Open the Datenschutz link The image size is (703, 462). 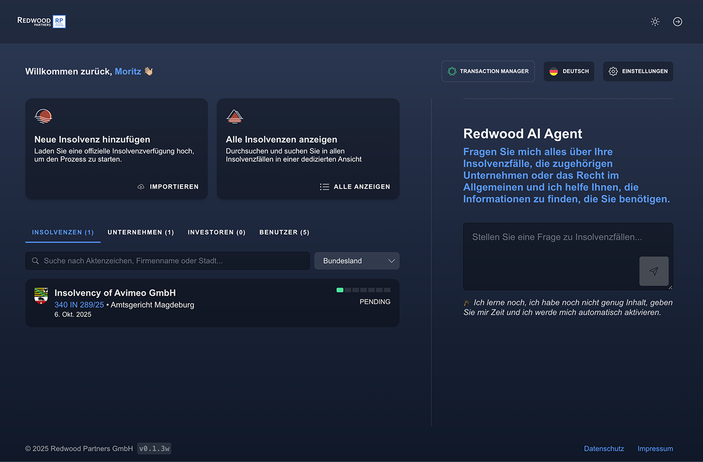(604, 449)
